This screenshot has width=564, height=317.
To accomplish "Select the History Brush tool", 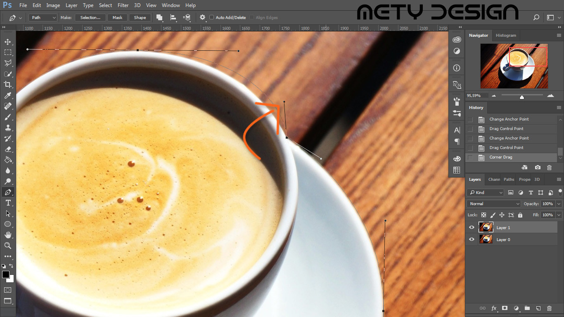I will pyautogui.click(x=7, y=138).
